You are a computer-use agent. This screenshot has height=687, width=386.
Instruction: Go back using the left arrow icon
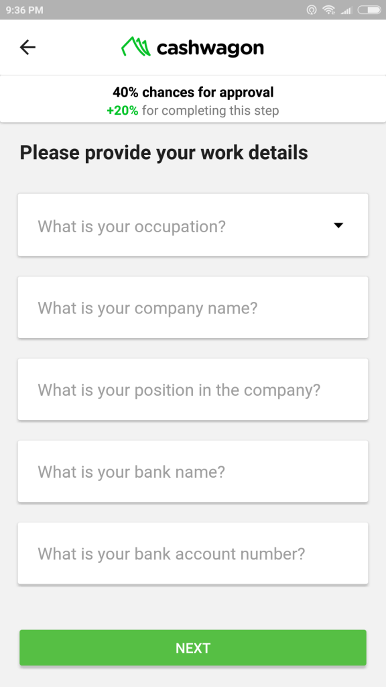[27, 48]
